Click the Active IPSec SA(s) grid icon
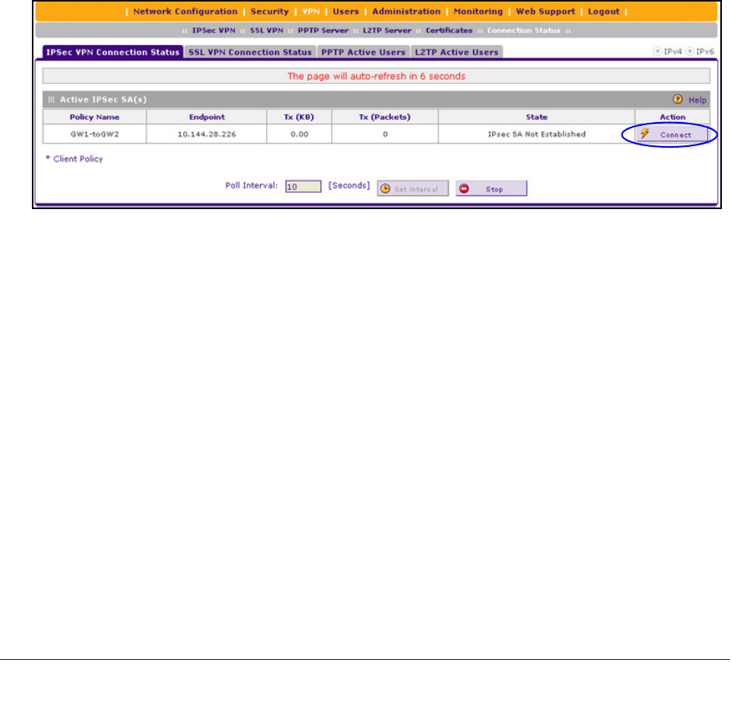 (51, 99)
